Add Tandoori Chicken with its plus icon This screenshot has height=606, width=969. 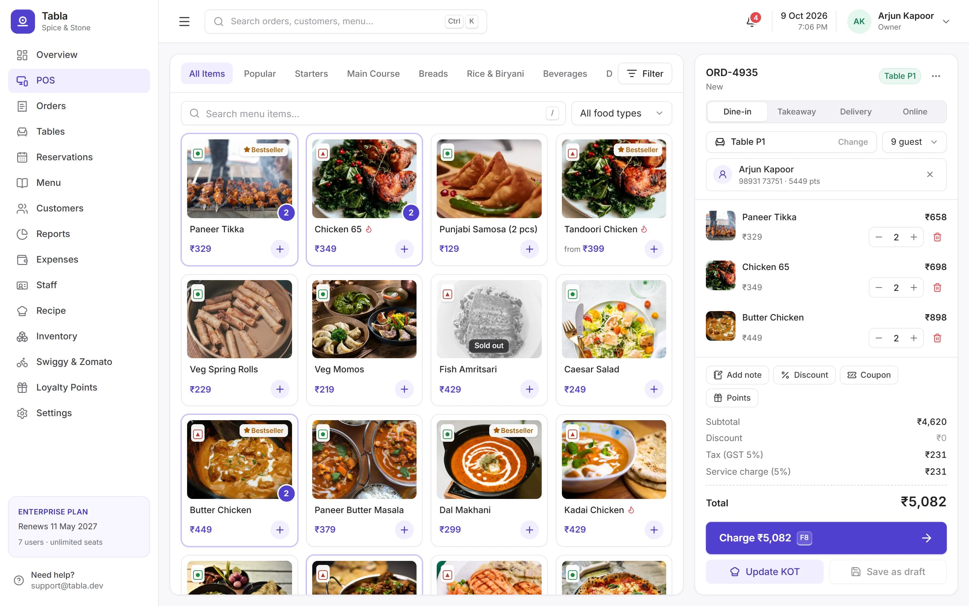click(654, 249)
